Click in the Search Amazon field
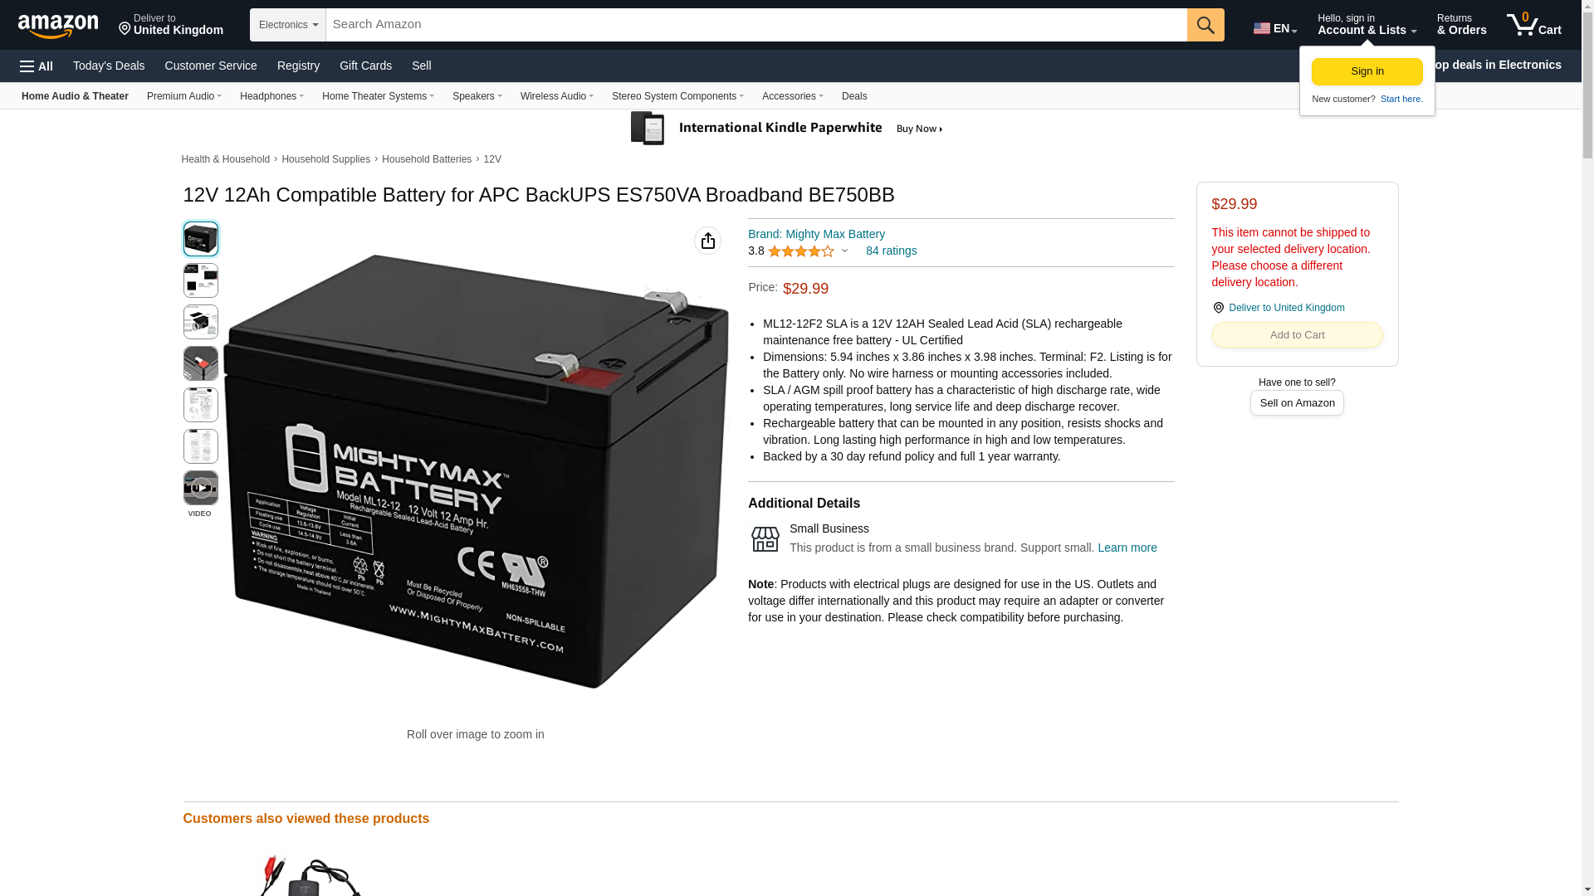The height and width of the screenshot is (896, 1594). 756,25
